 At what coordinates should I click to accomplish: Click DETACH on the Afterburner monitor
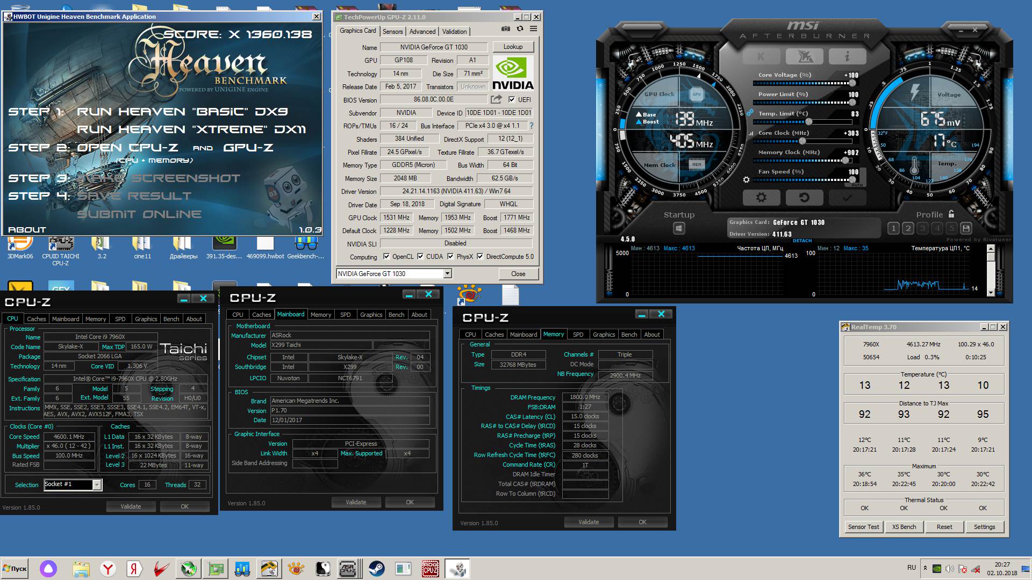click(x=802, y=241)
